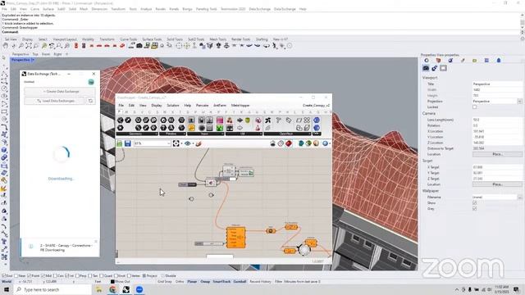Click the Rhino icon in the taskbar
The image size is (525, 295).
pos(126,289)
